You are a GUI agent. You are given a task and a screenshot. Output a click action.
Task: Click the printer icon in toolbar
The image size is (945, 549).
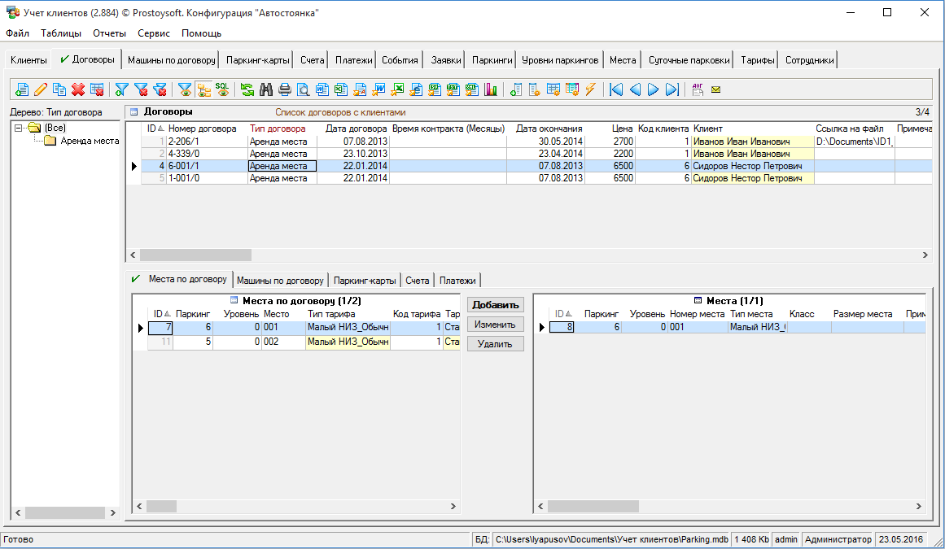click(284, 89)
